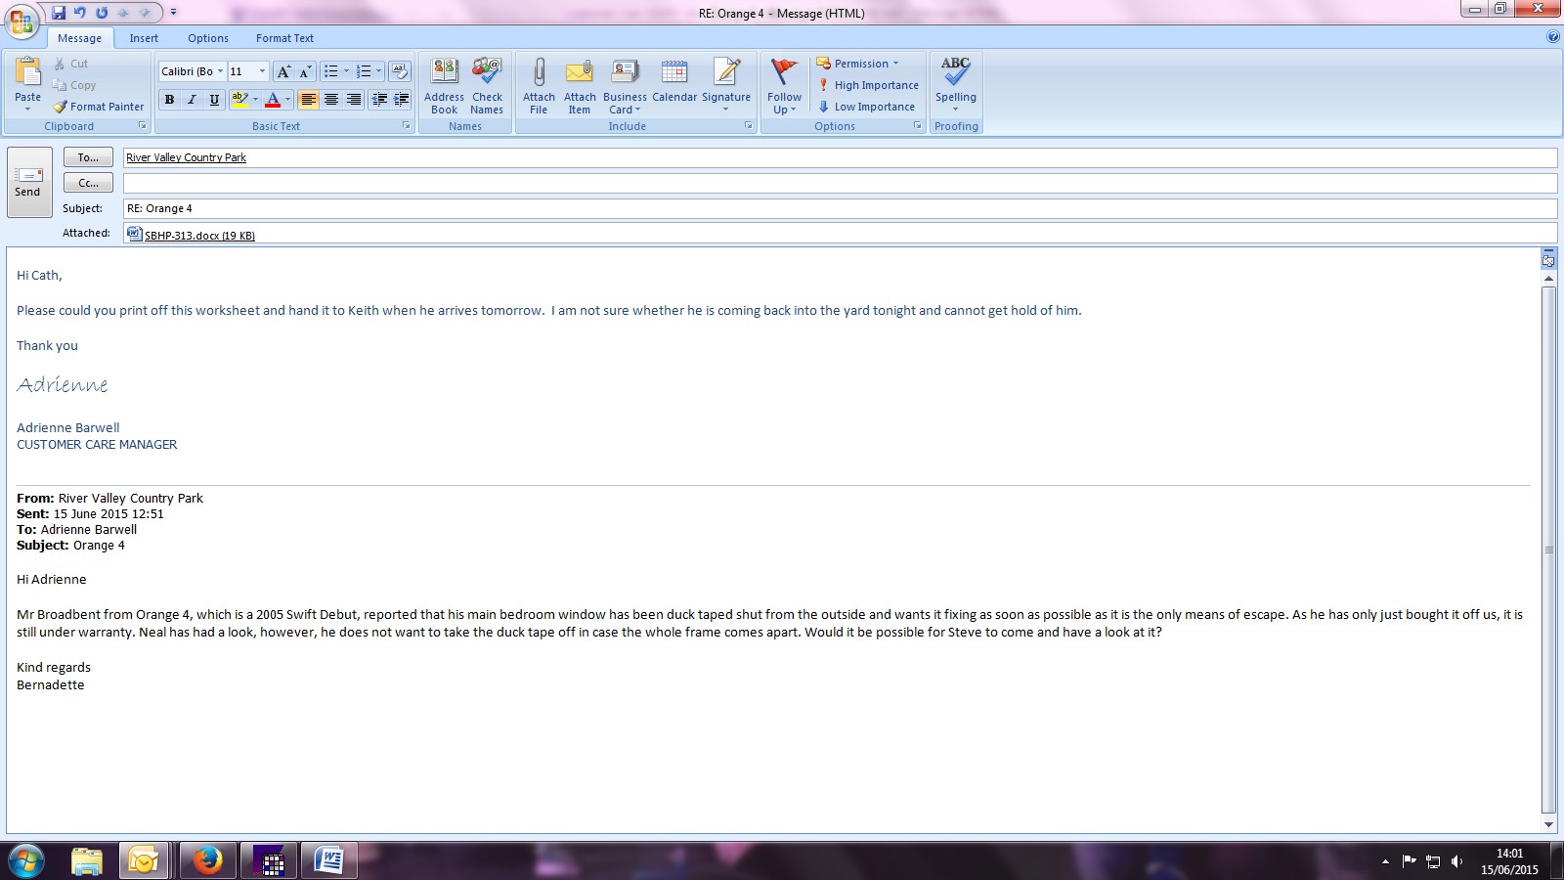Open Word from the taskbar
The width and height of the screenshot is (1564, 880).
click(328, 860)
